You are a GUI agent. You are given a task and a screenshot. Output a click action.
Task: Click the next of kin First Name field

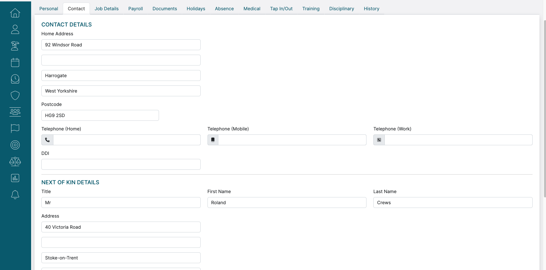287,202
